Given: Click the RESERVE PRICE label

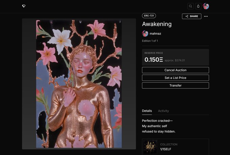Looking at the screenshot, I should 154,53.
